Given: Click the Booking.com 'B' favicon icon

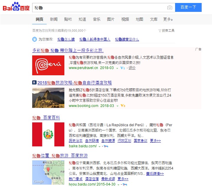Looking at the screenshot, I should (x=34, y=83).
